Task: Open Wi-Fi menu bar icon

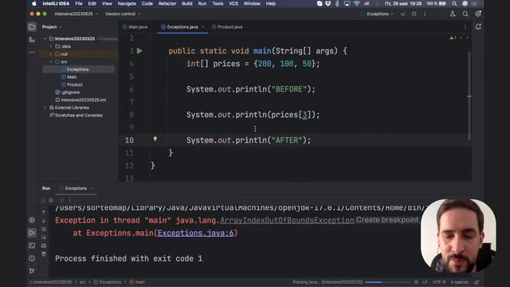Action: [x=357, y=3]
